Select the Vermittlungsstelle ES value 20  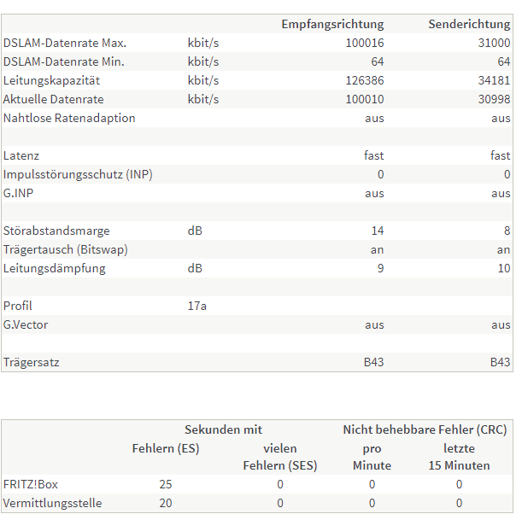(166, 503)
